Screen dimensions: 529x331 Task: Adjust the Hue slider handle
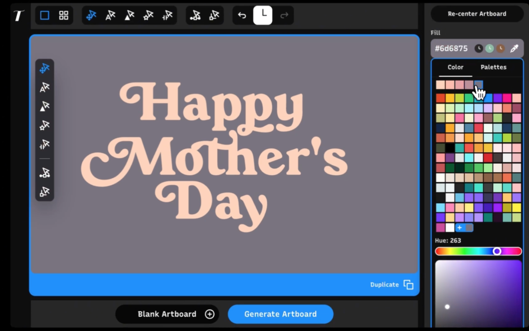click(497, 251)
